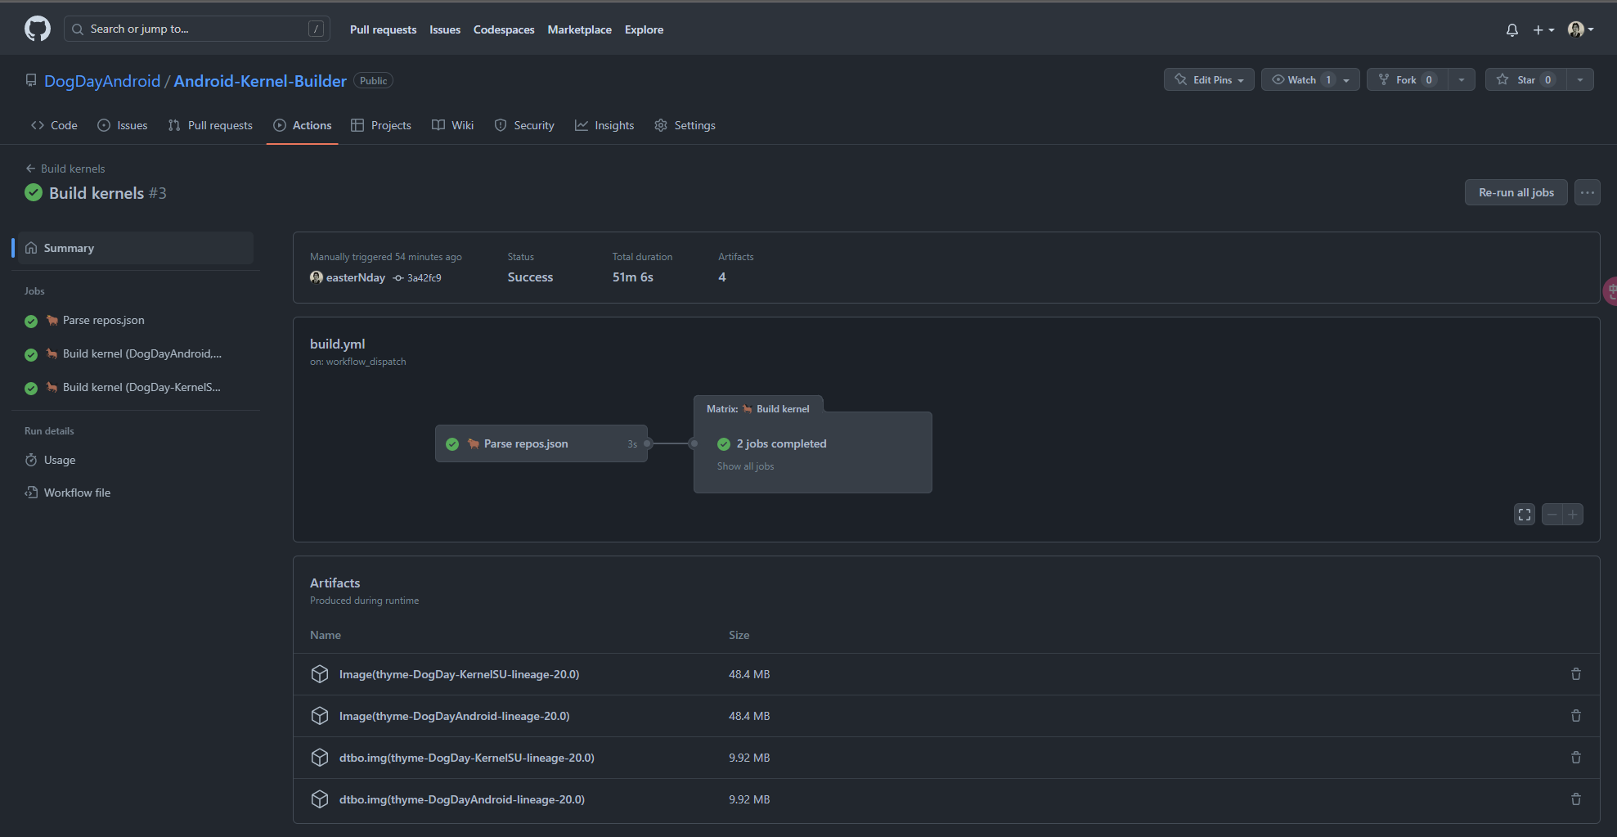Screen dimensions: 1617x837
Task: Open Pull requests in top navigation
Action: [x=383, y=29]
